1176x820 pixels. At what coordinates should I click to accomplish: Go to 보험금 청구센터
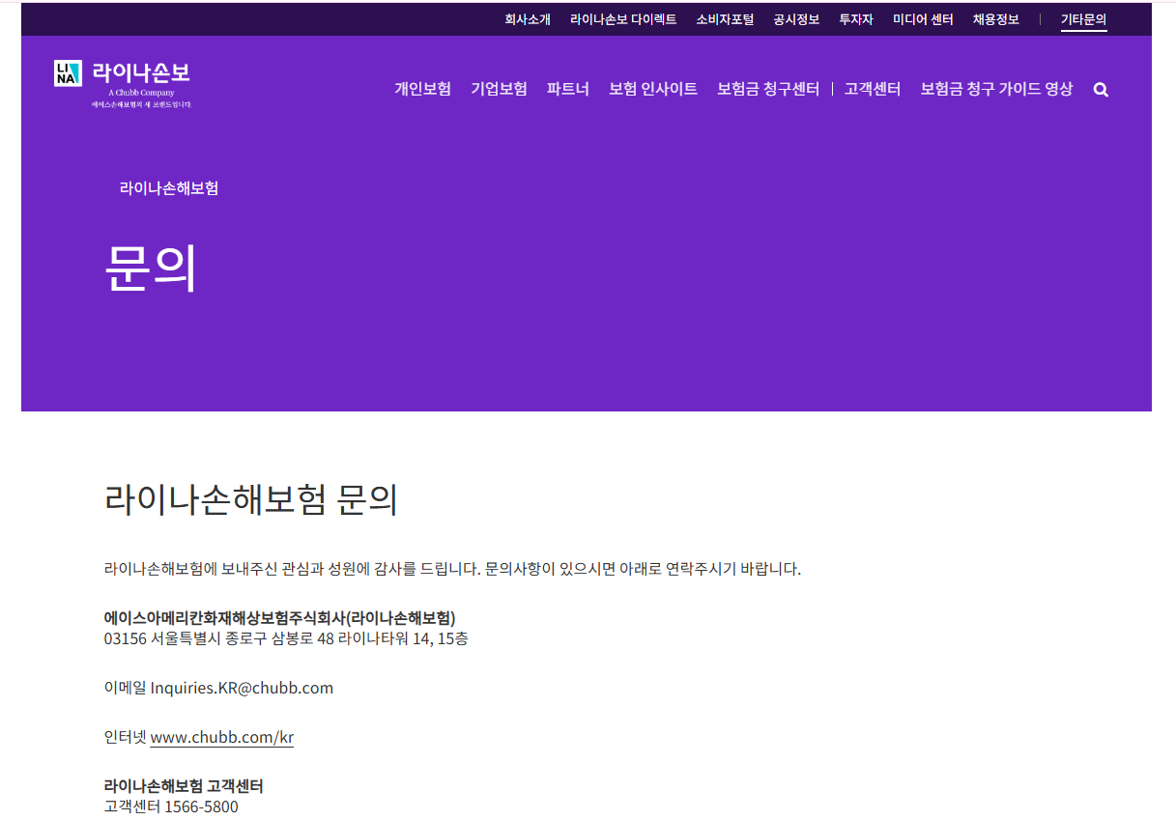coord(768,89)
